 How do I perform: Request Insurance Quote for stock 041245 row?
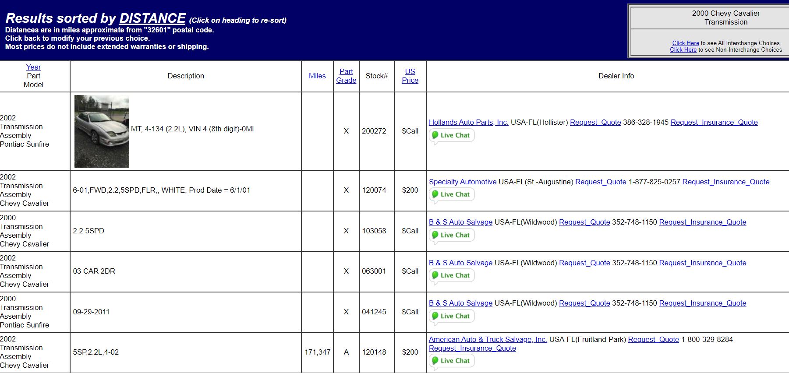[703, 303]
